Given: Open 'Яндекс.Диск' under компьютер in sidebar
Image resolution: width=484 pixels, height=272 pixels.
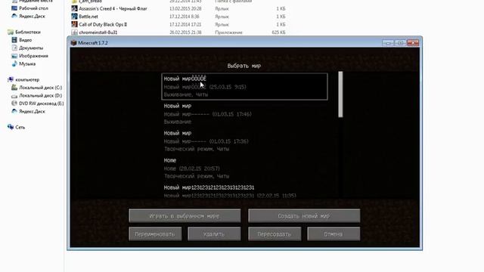Looking at the screenshot, I should tap(29, 111).
